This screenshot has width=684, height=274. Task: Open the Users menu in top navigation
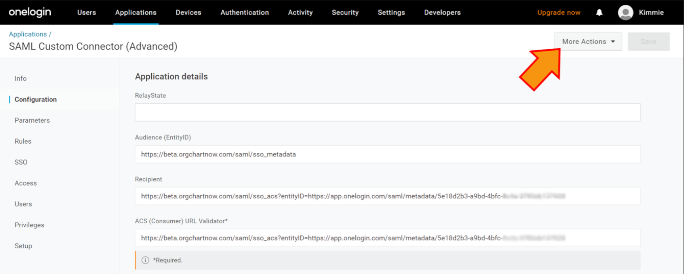point(87,12)
